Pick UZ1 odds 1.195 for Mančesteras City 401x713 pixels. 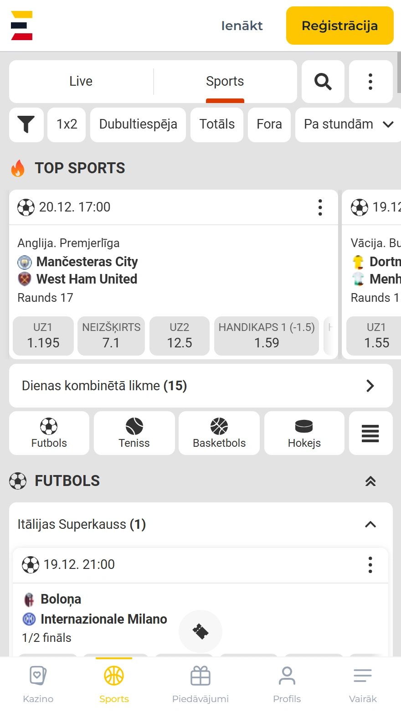[x=43, y=336]
